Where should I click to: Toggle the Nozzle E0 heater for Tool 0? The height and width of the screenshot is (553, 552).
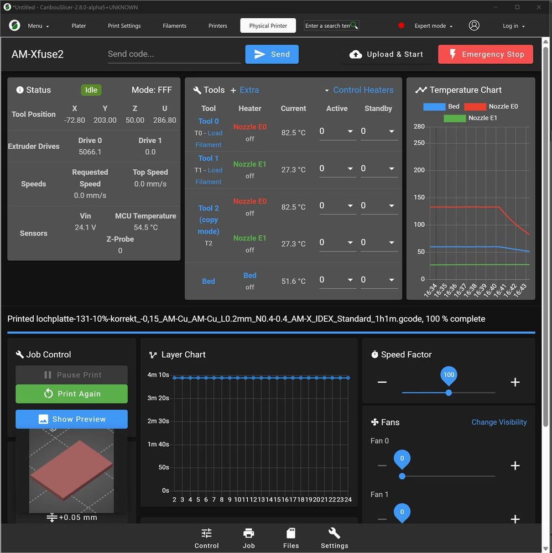249,127
